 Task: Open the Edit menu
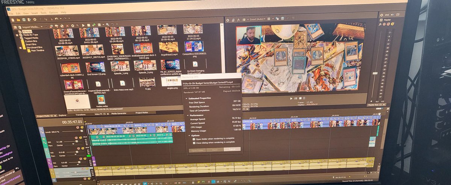coord(18,14)
